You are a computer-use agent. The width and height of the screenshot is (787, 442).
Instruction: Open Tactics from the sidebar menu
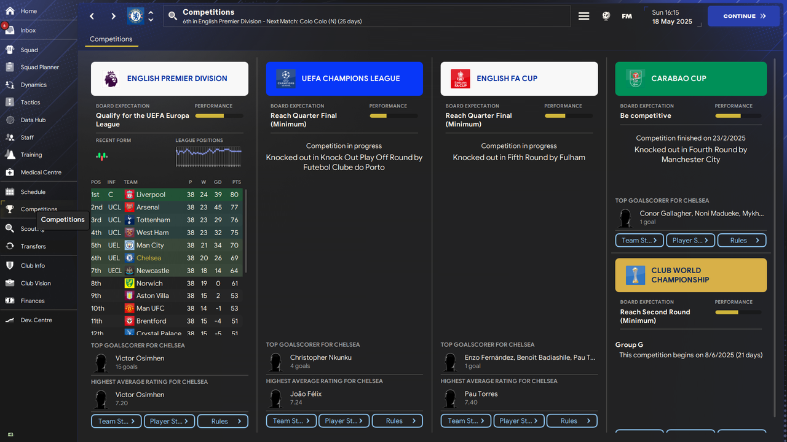[30, 103]
